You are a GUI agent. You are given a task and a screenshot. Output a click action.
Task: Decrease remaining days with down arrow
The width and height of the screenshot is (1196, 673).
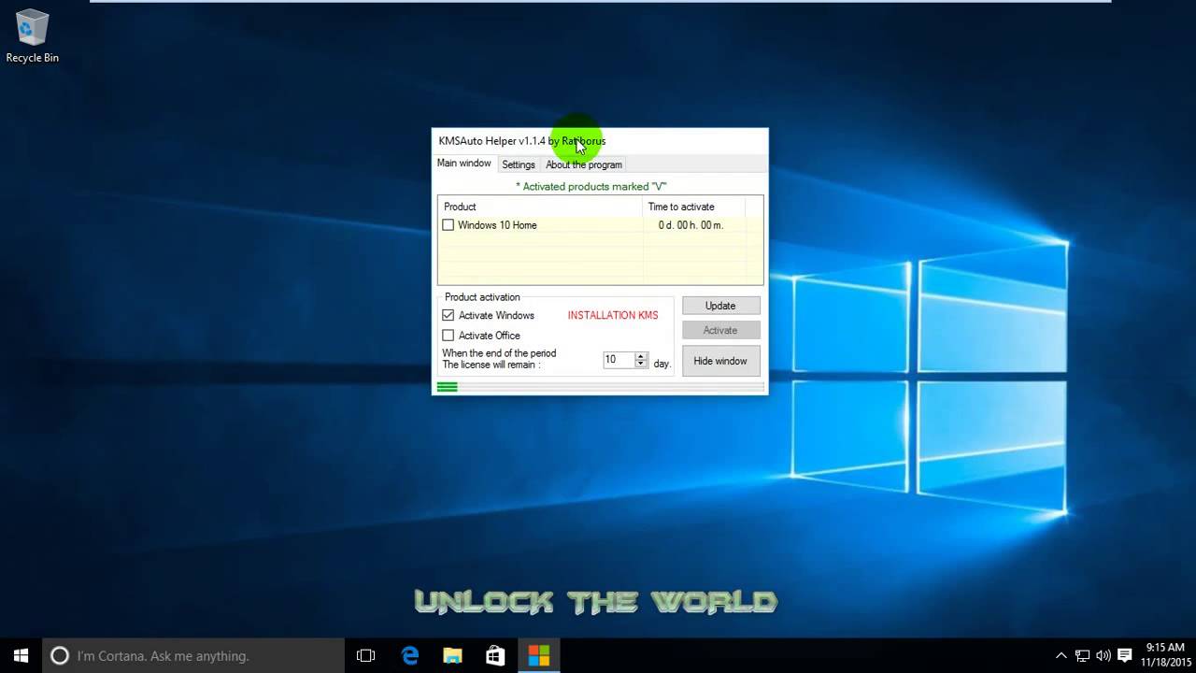pos(640,364)
